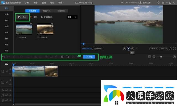Image resolution: width=177 pixels, height=106 pixels.
Task: Open the 全部 filter dropdown
Action: click(72, 17)
